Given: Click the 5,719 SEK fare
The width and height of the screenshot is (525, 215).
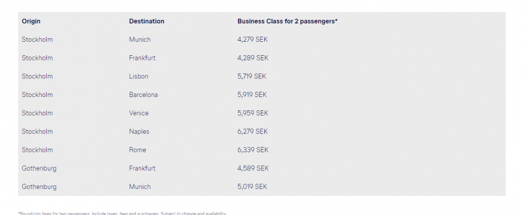Looking at the screenshot, I should tap(252, 76).
